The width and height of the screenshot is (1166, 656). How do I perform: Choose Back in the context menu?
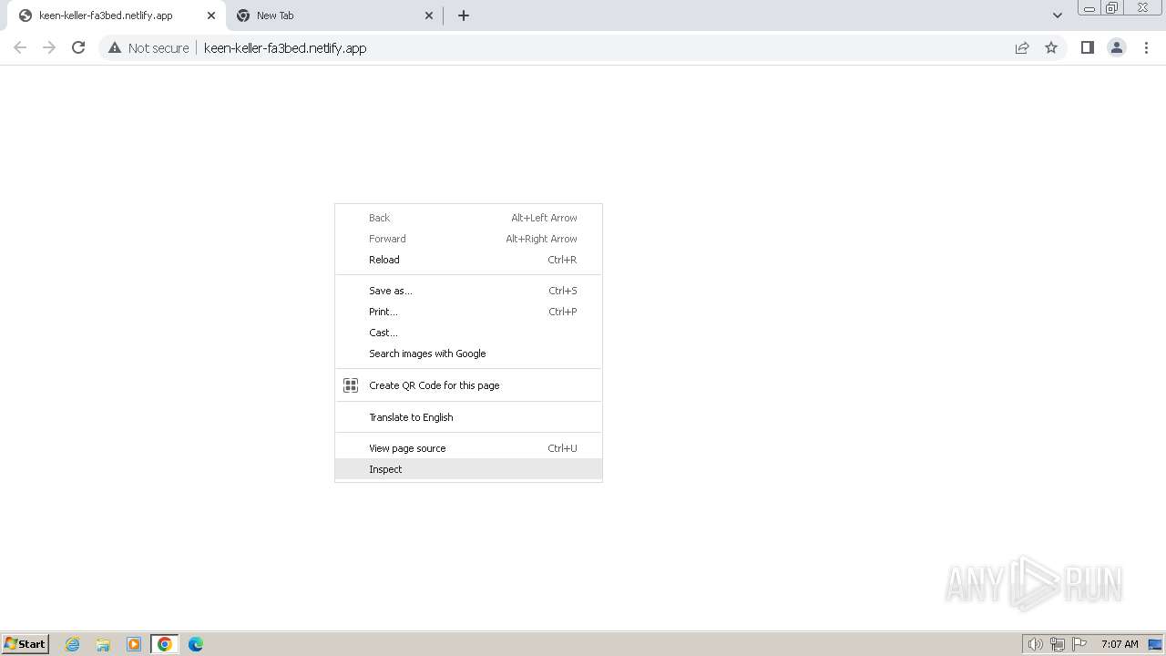[x=468, y=218]
